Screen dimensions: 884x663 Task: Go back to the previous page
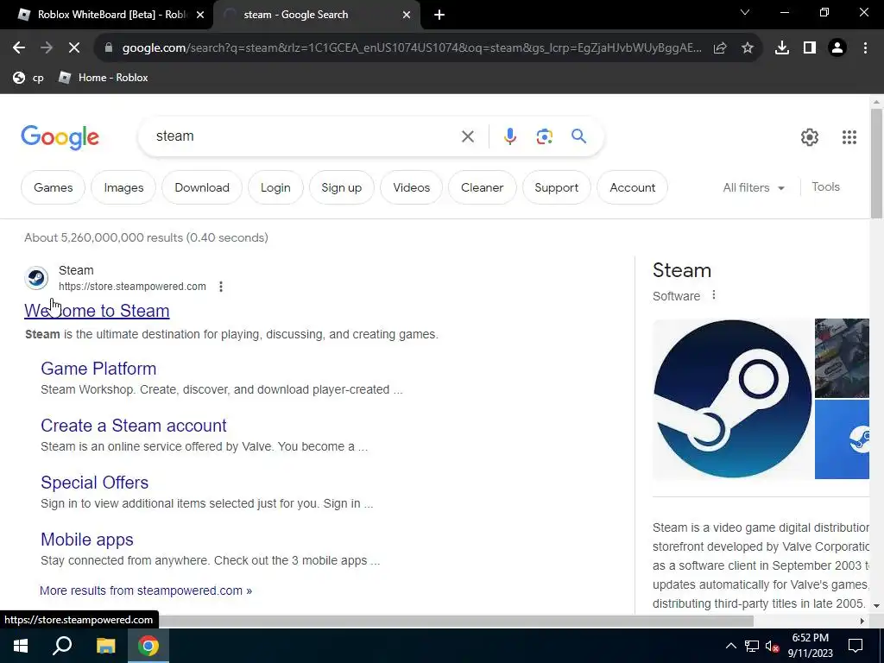tap(19, 48)
